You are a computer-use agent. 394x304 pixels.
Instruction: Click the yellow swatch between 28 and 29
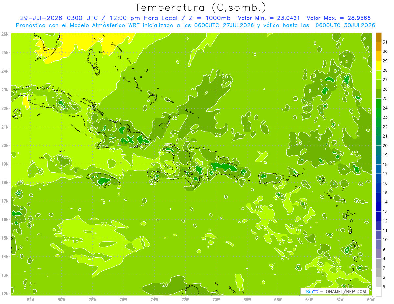point(379,66)
